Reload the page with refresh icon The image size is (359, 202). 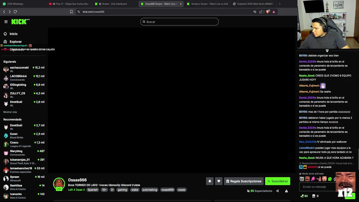[15, 12]
